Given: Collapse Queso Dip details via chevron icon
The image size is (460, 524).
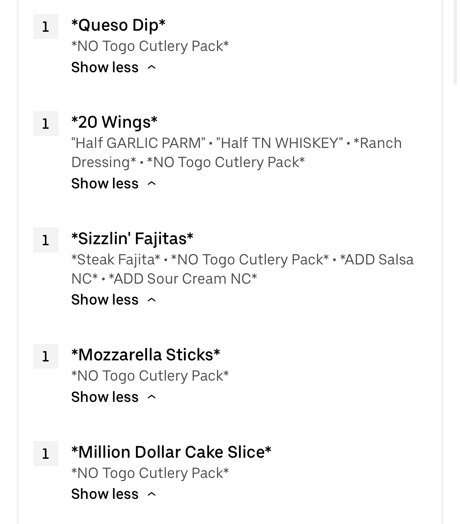Looking at the screenshot, I should pos(152,67).
